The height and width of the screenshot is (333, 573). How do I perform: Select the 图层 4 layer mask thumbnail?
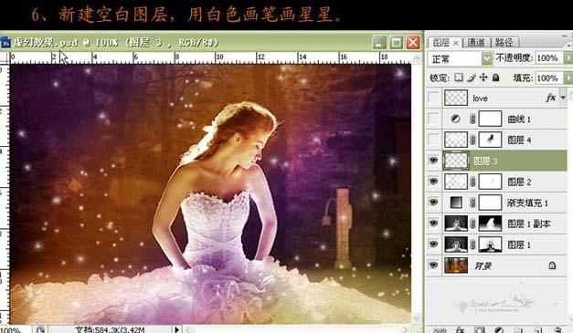pos(490,140)
